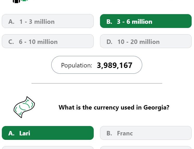Click the letter B. on Franc option
Viewport: 194px width, 149px height.
pyautogui.click(x=109, y=133)
